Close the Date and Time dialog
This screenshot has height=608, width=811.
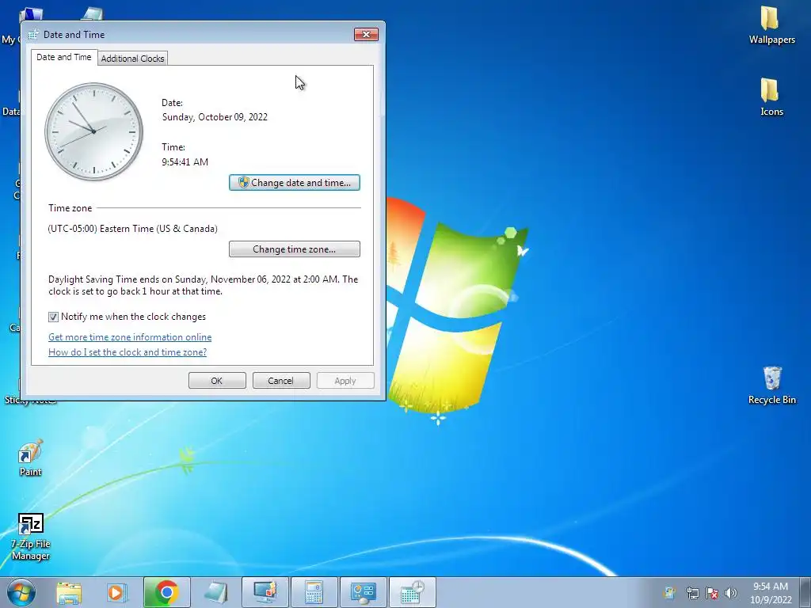(x=366, y=35)
